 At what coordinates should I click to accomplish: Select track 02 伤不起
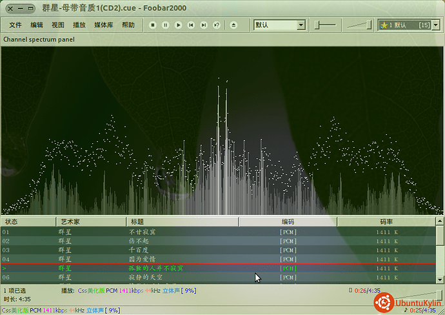(218, 241)
